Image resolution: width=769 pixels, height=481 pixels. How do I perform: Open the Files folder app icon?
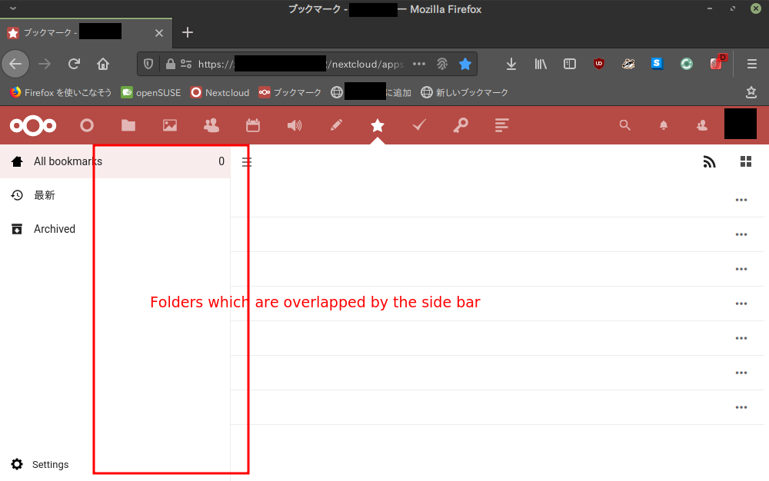(128, 125)
